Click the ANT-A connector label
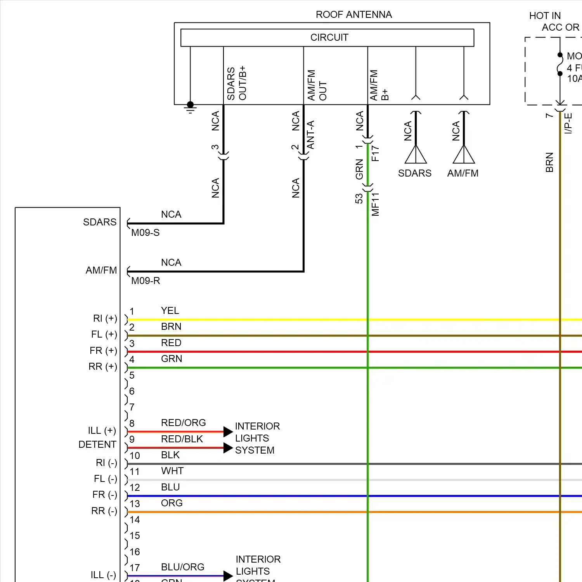Screen dimensions: 582x582 pyautogui.click(x=310, y=135)
